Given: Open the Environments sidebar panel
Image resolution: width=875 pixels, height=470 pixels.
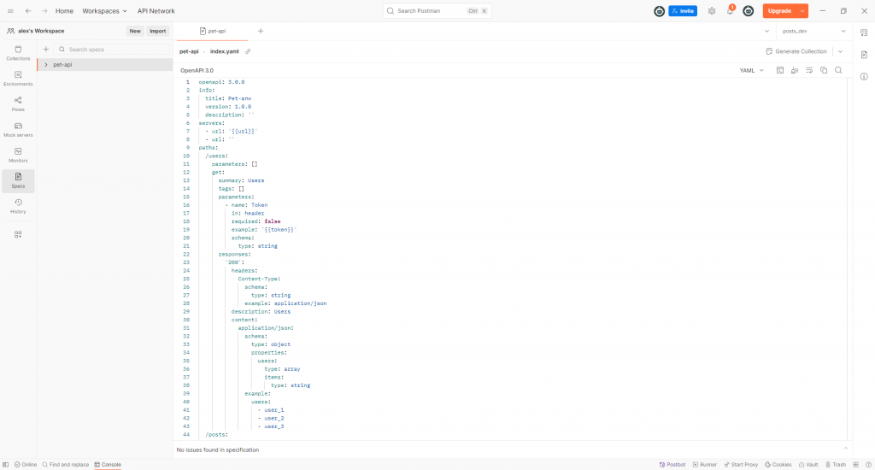Looking at the screenshot, I should click(x=18, y=79).
